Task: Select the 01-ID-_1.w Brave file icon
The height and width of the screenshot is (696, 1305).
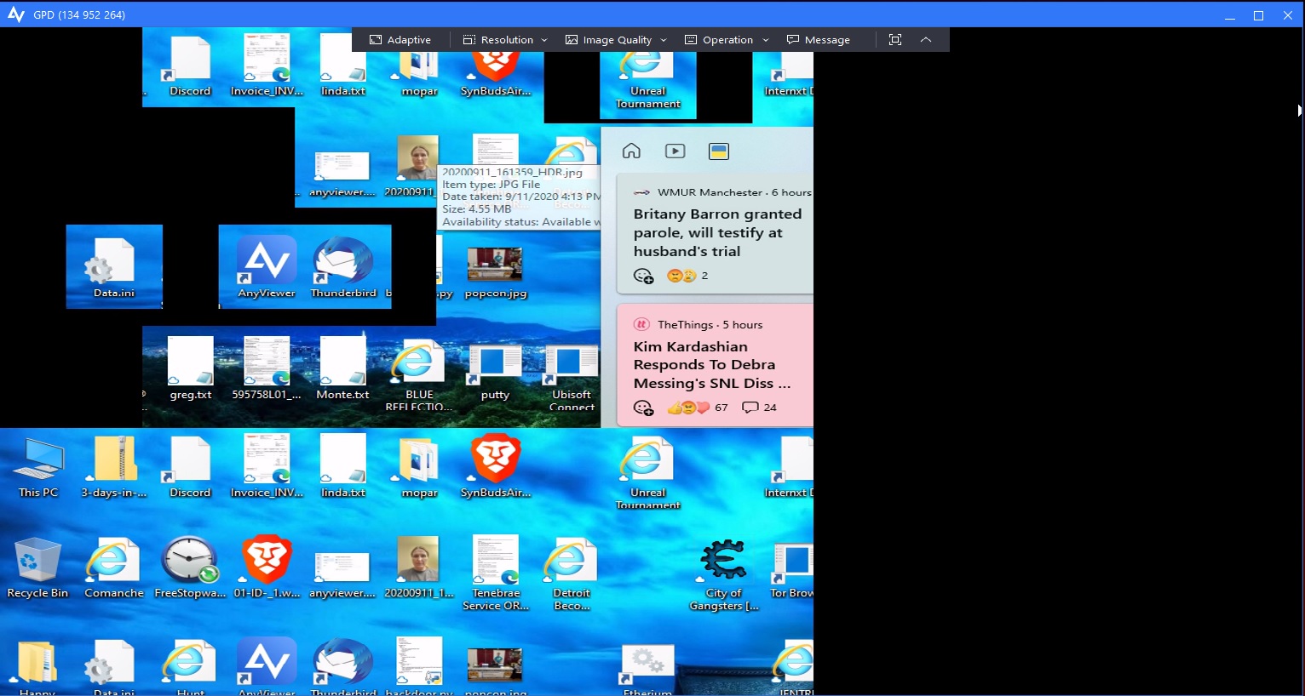Action: tap(267, 568)
